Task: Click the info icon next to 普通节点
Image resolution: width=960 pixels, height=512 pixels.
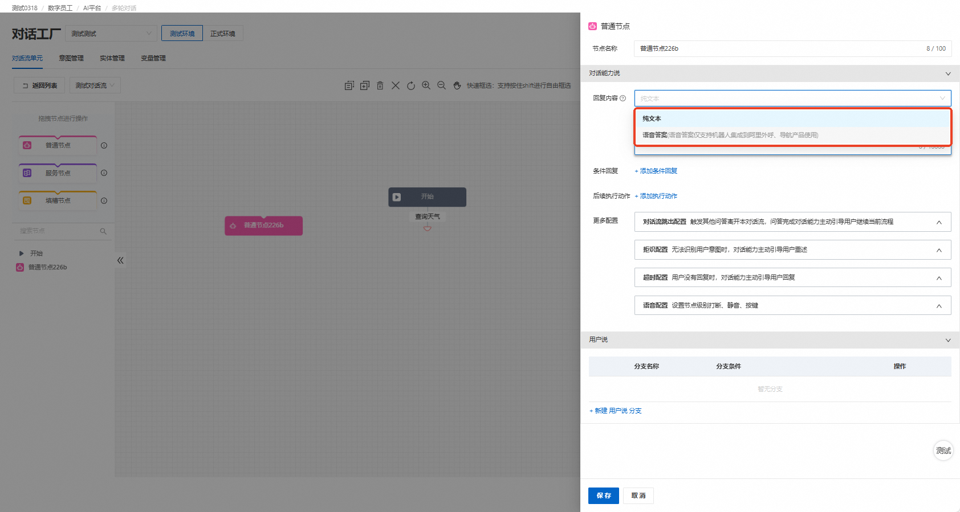Action: (104, 145)
